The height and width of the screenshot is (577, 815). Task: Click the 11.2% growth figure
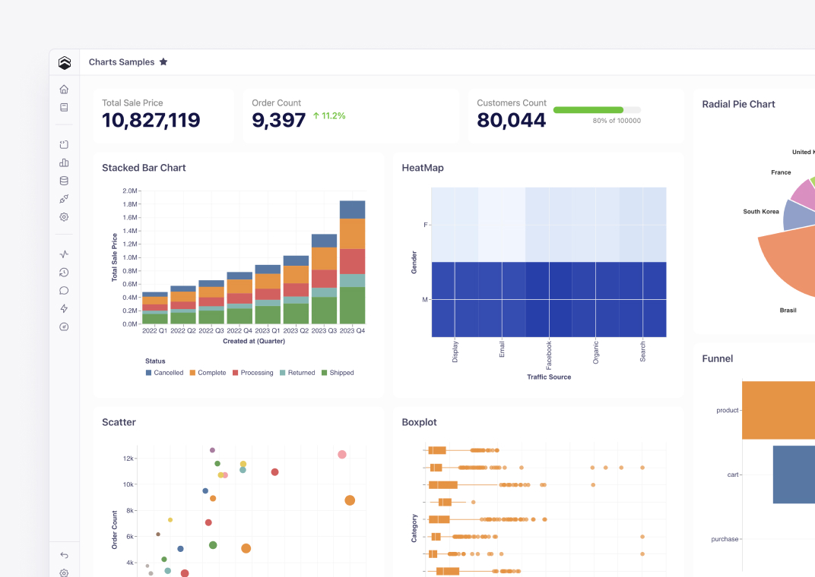334,115
